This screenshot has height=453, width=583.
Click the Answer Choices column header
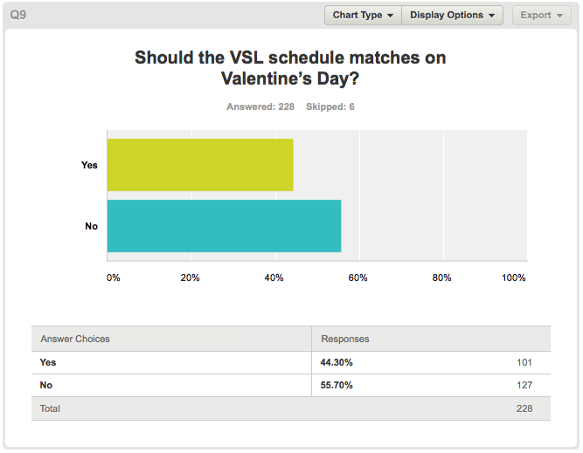75,339
